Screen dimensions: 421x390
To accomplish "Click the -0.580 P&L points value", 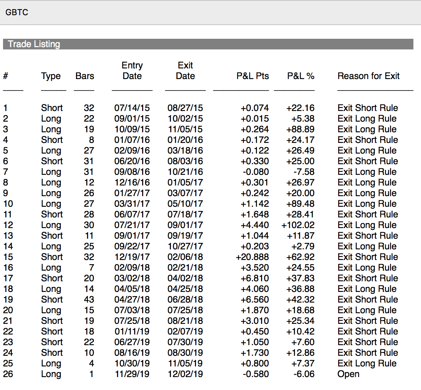I will point(256,374).
